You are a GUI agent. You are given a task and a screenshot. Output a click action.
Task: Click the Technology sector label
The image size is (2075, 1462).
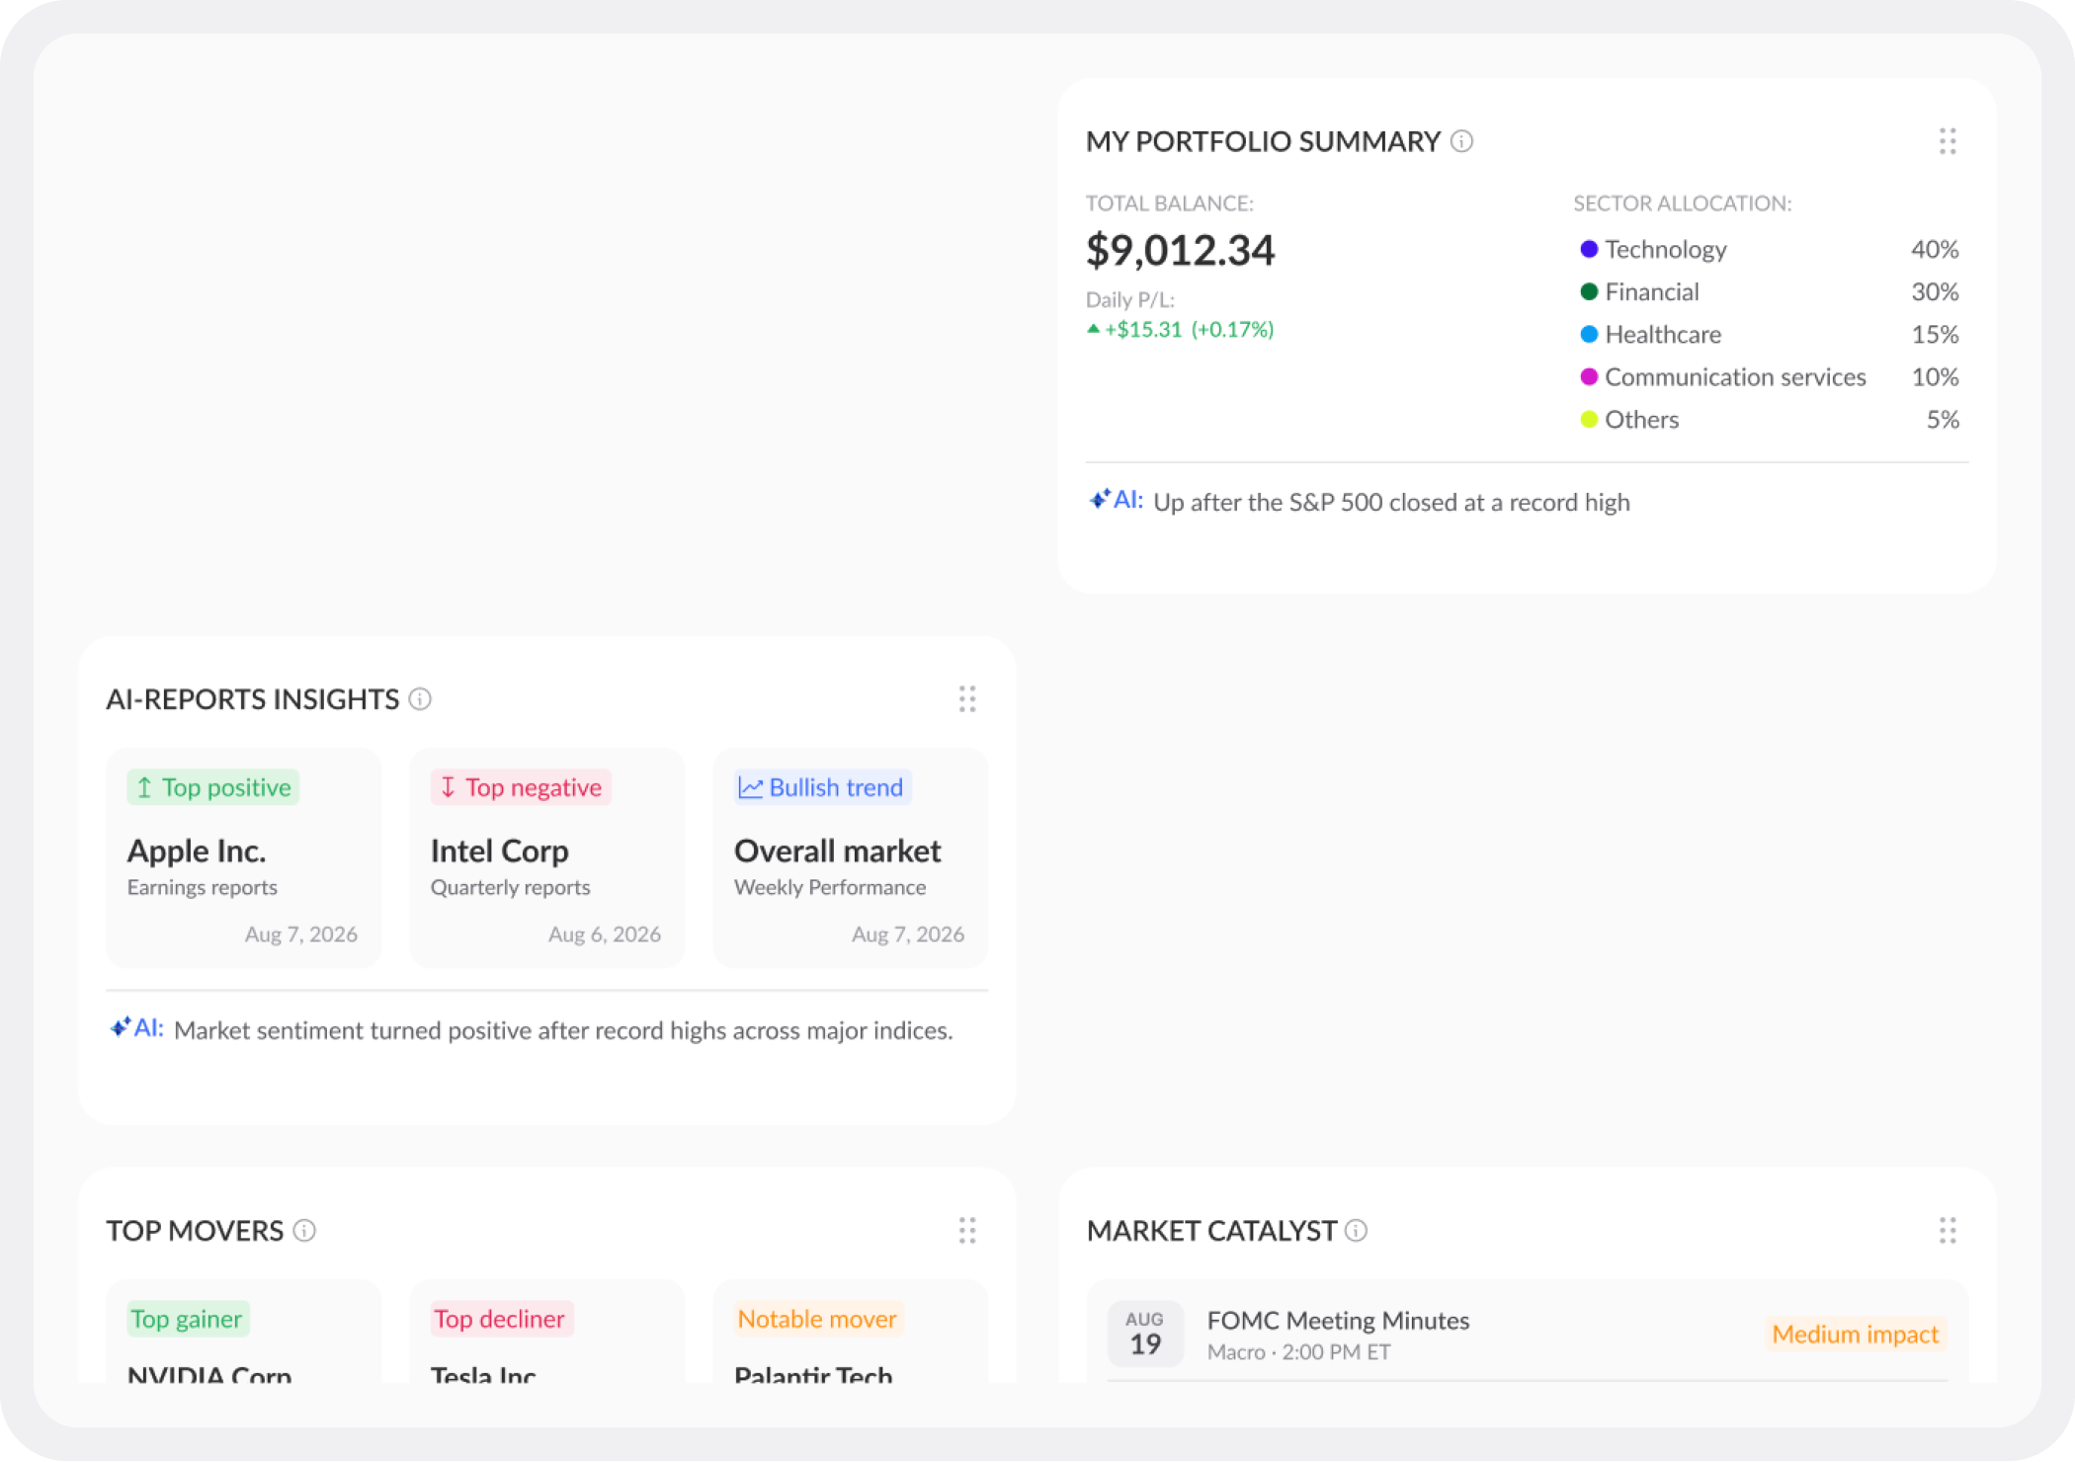[1666, 249]
